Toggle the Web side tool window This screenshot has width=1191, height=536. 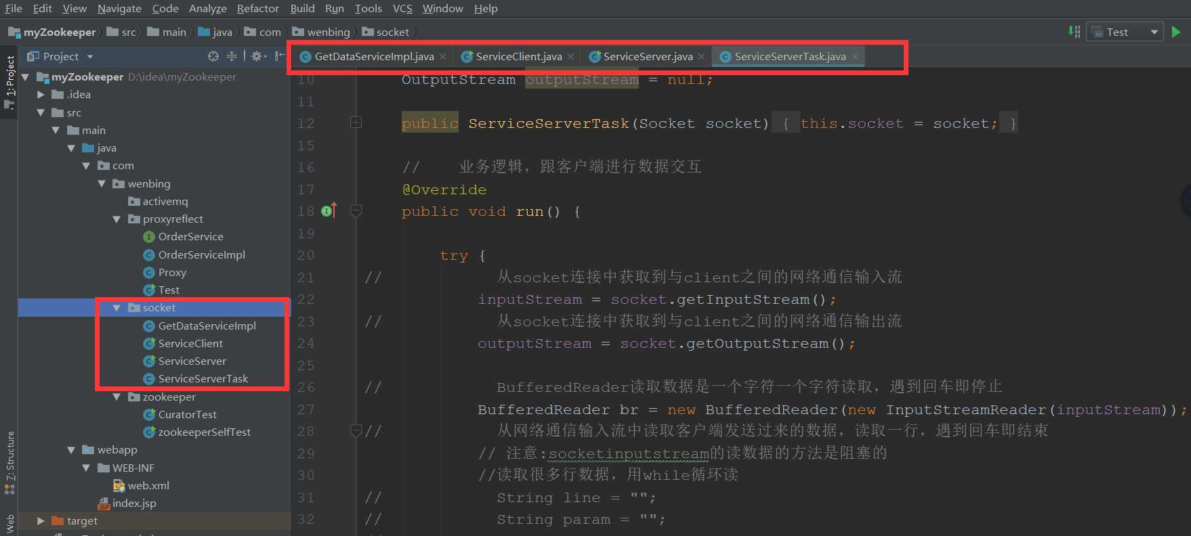coord(9,523)
